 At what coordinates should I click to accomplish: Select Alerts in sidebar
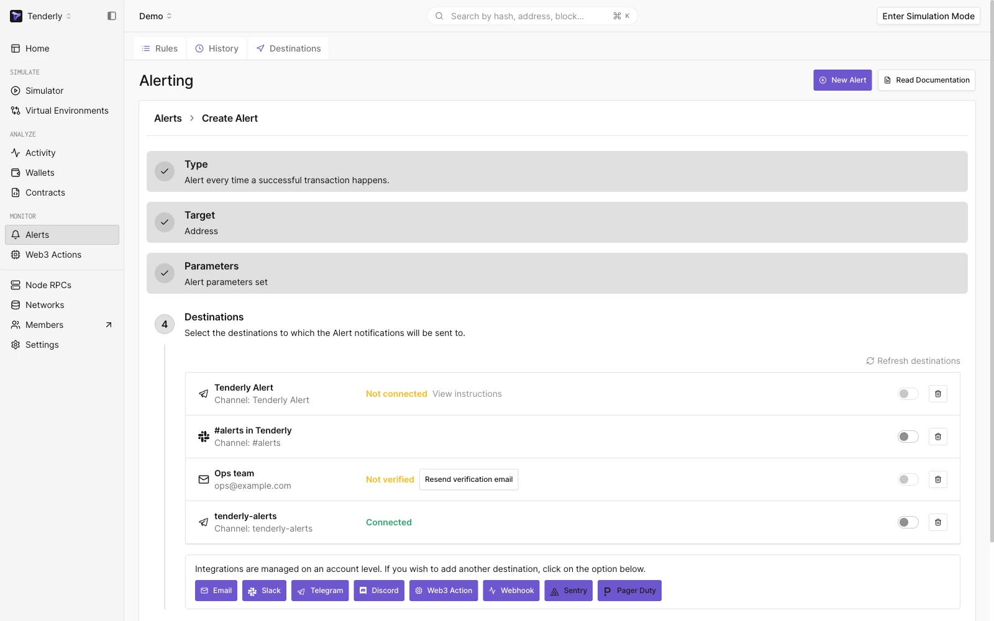point(62,235)
